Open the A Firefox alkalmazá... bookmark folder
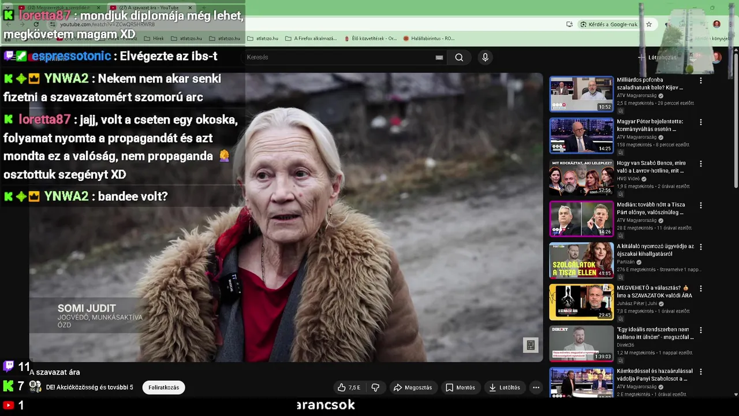739x416 pixels. pyautogui.click(x=311, y=38)
